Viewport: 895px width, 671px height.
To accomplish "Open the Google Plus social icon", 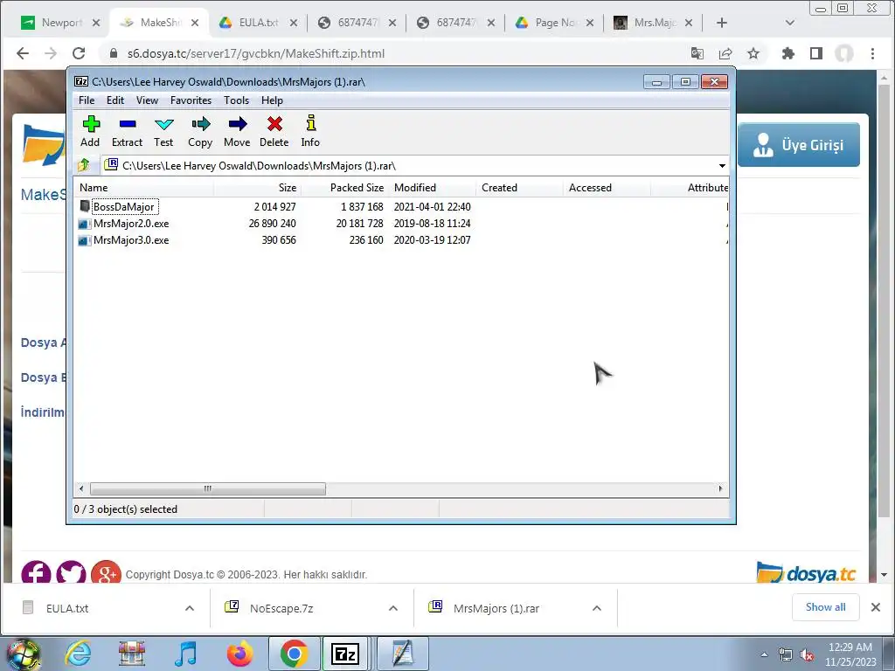I will tap(106, 572).
